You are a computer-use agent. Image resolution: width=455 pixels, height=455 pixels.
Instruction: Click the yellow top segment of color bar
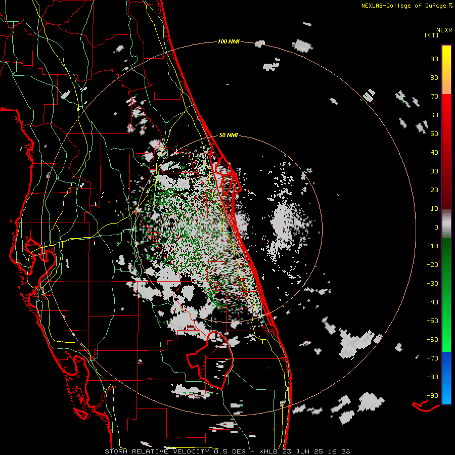(x=446, y=70)
